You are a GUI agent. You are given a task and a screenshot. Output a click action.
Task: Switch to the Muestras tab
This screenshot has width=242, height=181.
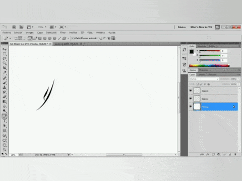pos(202,46)
